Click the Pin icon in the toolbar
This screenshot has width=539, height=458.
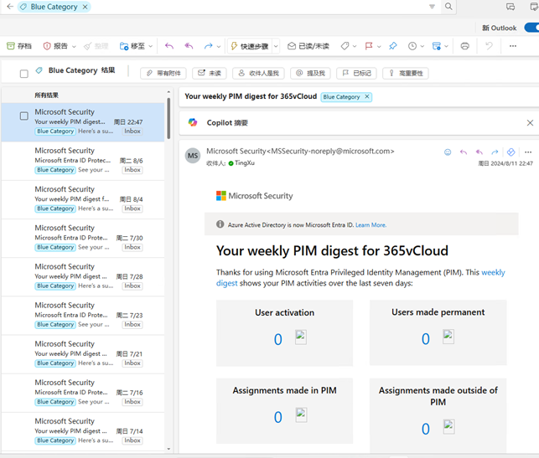pos(393,46)
